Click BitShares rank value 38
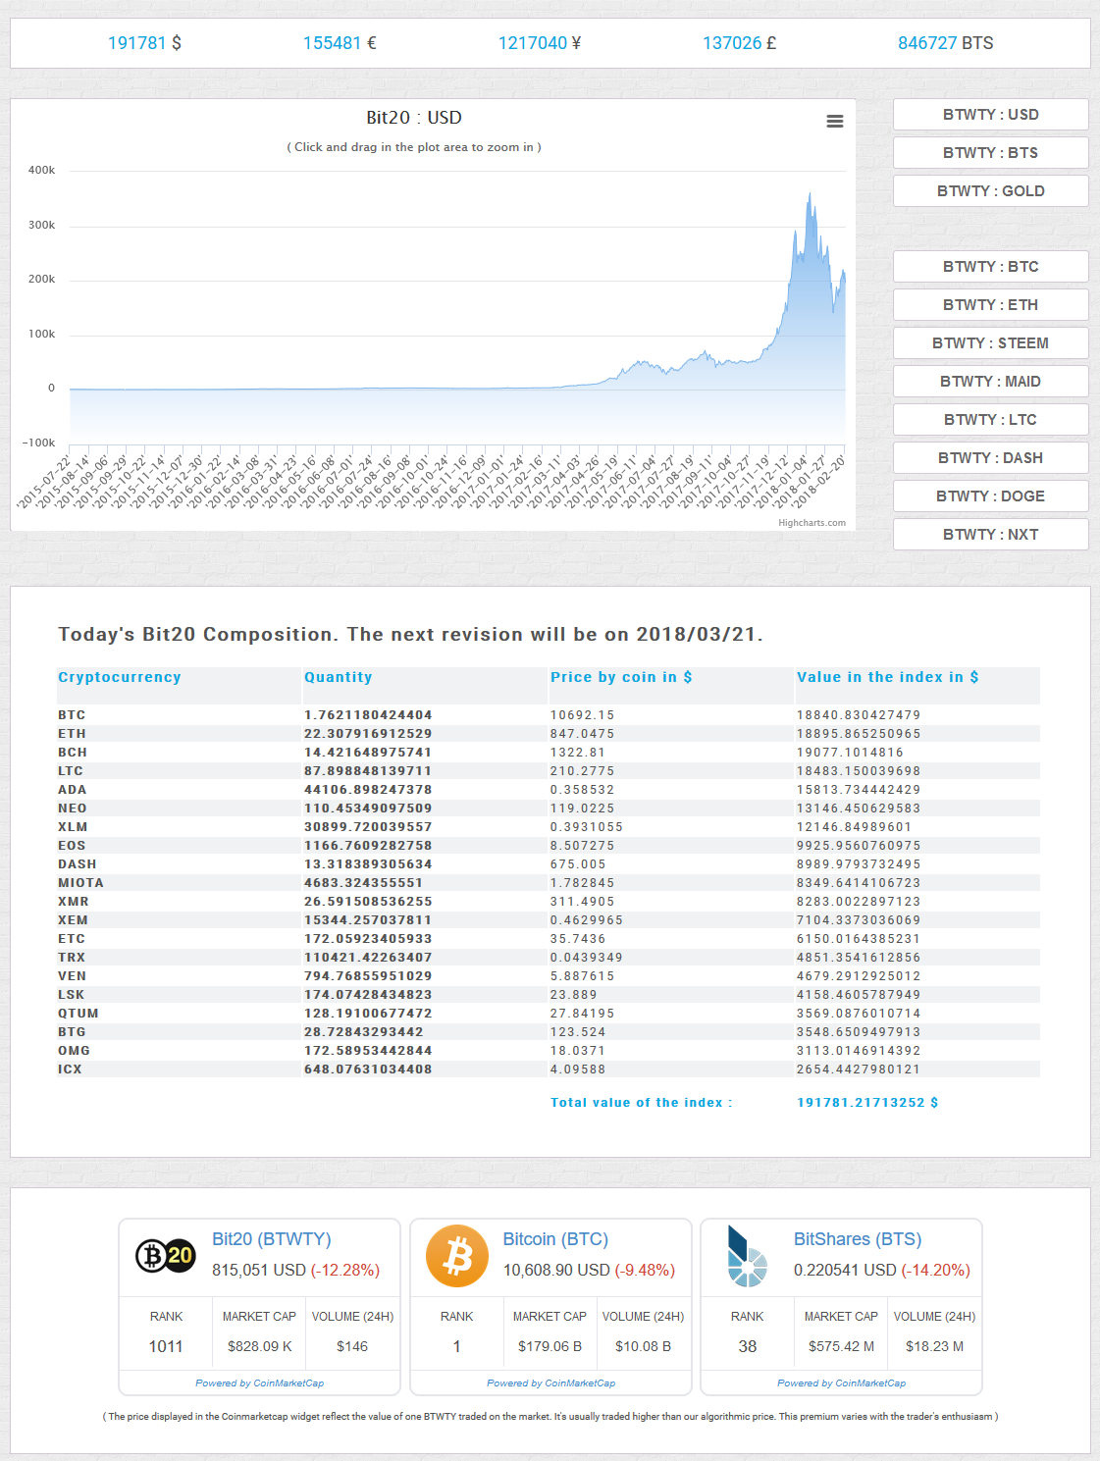1100x1461 pixels. click(748, 1347)
